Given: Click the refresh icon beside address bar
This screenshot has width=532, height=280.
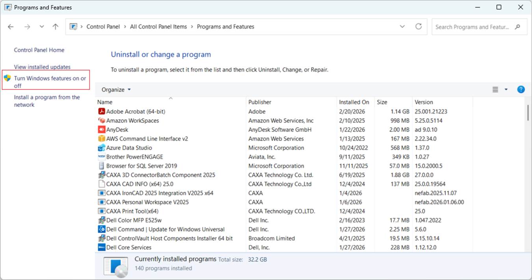Looking at the screenshot, I should [x=419, y=27].
